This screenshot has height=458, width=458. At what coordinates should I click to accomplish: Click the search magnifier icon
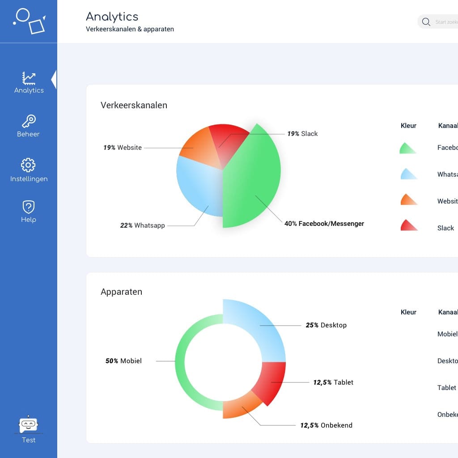[x=426, y=22]
